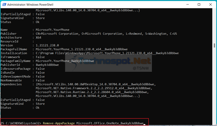
Task: Click the NonRemovable label
Action: tap(11, 80)
